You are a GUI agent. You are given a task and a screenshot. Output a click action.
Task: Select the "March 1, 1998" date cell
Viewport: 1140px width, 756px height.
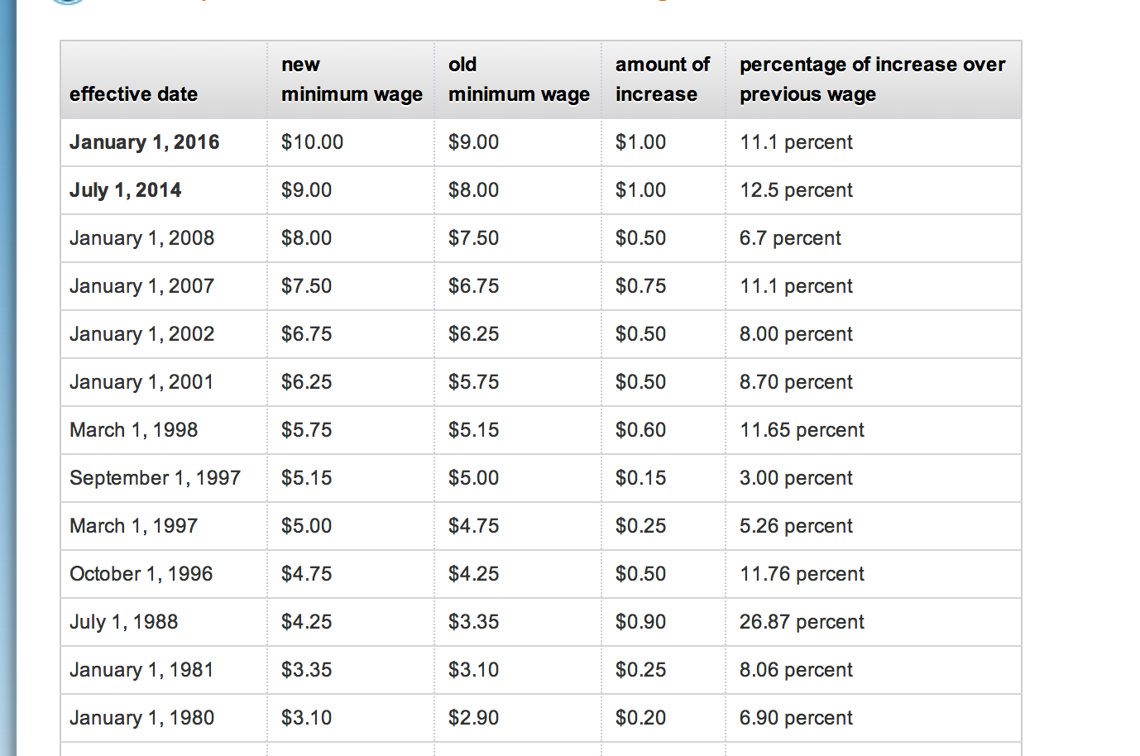(134, 430)
